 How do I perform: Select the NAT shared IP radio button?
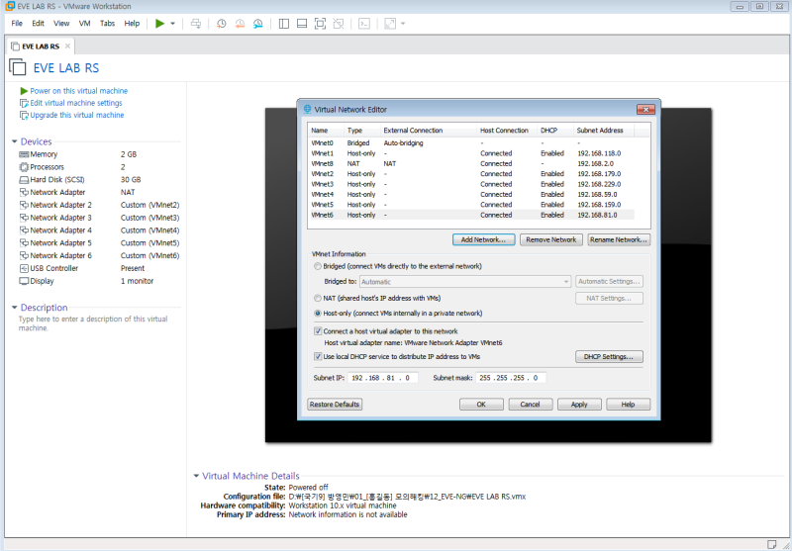click(317, 298)
